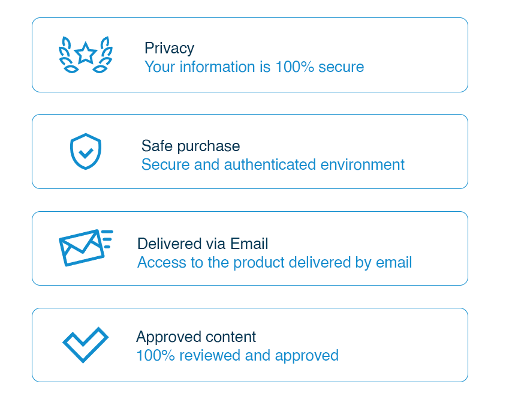The width and height of the screenshot is (509, 411).
Task: Click the speed lines beside the envelope
Action: point(107,239)
